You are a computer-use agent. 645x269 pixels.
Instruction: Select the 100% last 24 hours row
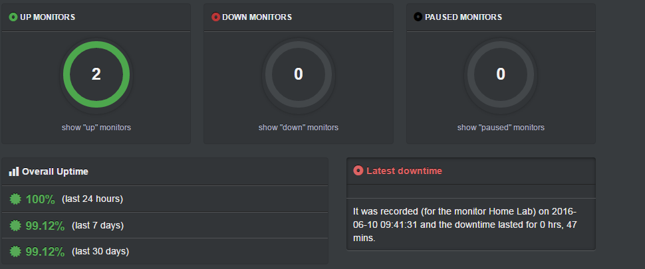point(165,199)
